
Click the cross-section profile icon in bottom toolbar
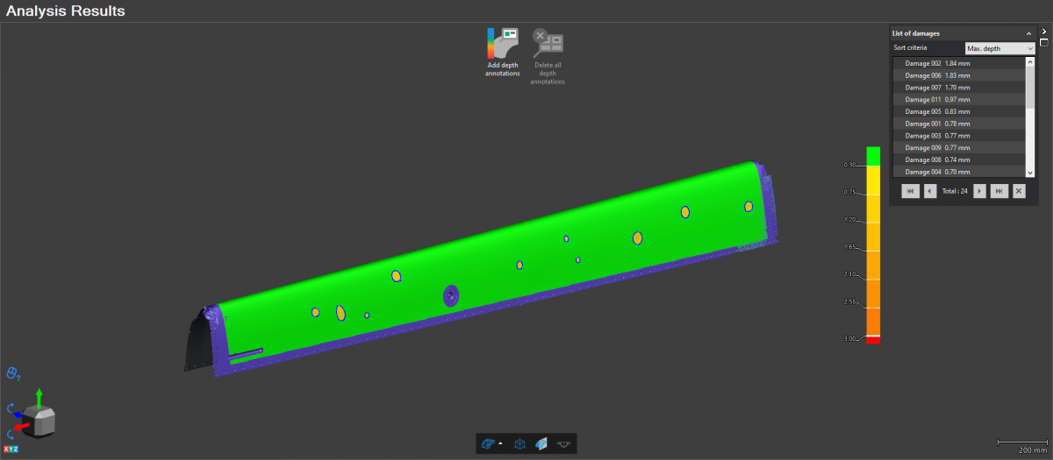pos(563,444)
